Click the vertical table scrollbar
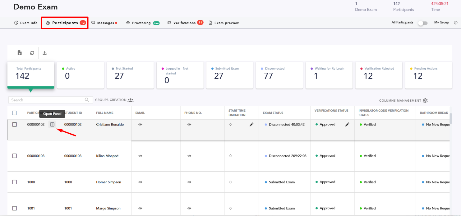Viewport: 461px width, 216px height. 451,118
